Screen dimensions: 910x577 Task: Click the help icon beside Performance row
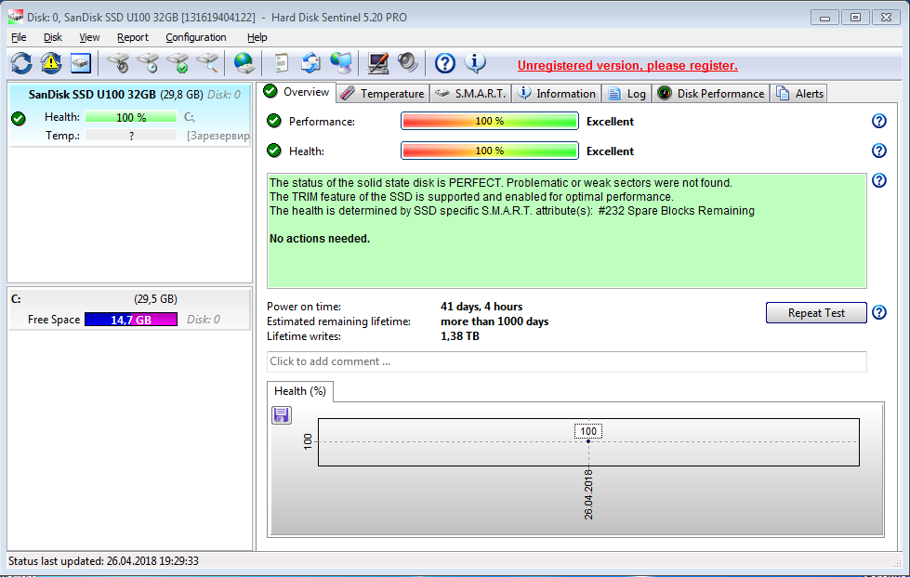(x=879, y=121)
